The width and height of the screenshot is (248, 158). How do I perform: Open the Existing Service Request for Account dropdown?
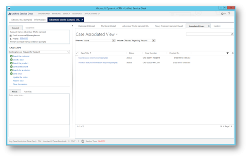[x=39, y=52]
